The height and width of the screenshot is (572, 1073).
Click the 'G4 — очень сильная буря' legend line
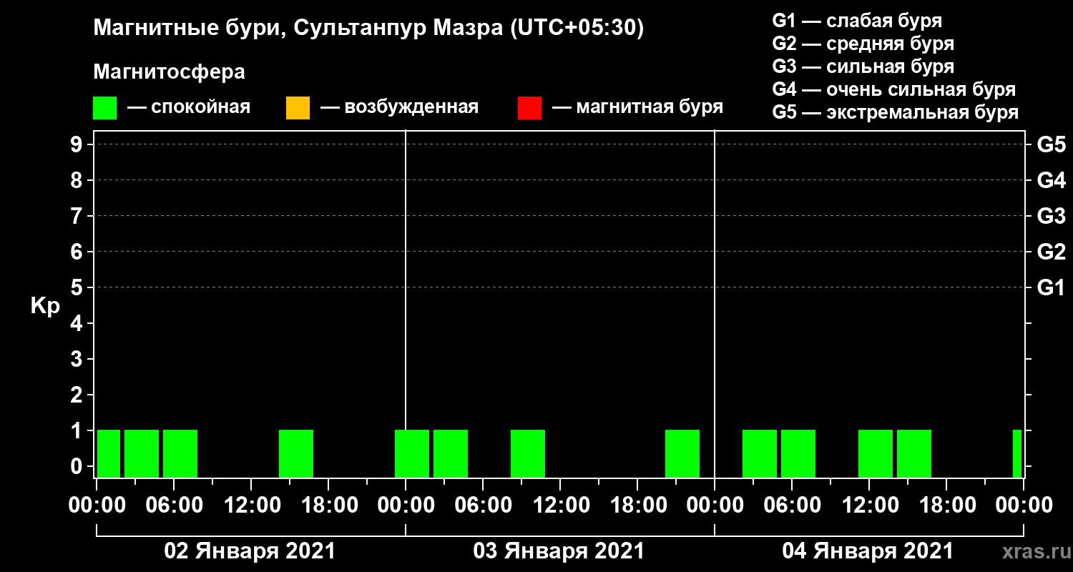(x=893, y=89)
